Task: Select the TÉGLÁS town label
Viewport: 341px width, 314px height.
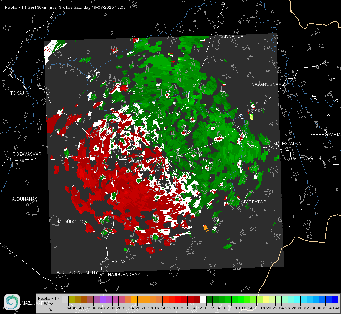Action: [117, 261]
